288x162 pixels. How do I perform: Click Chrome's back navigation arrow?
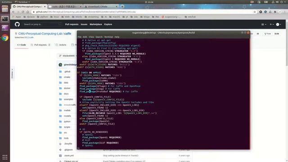[x=13, y=12]
